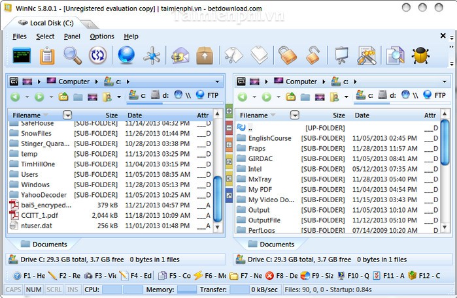Click the closed padlock encrypt icon
The width and height of the screenshot is (457, 298).
(x=286, y=56)
